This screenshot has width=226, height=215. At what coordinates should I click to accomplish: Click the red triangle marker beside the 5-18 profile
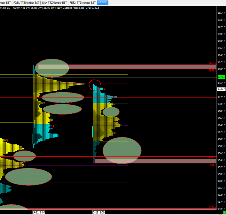tap(105, 89)
